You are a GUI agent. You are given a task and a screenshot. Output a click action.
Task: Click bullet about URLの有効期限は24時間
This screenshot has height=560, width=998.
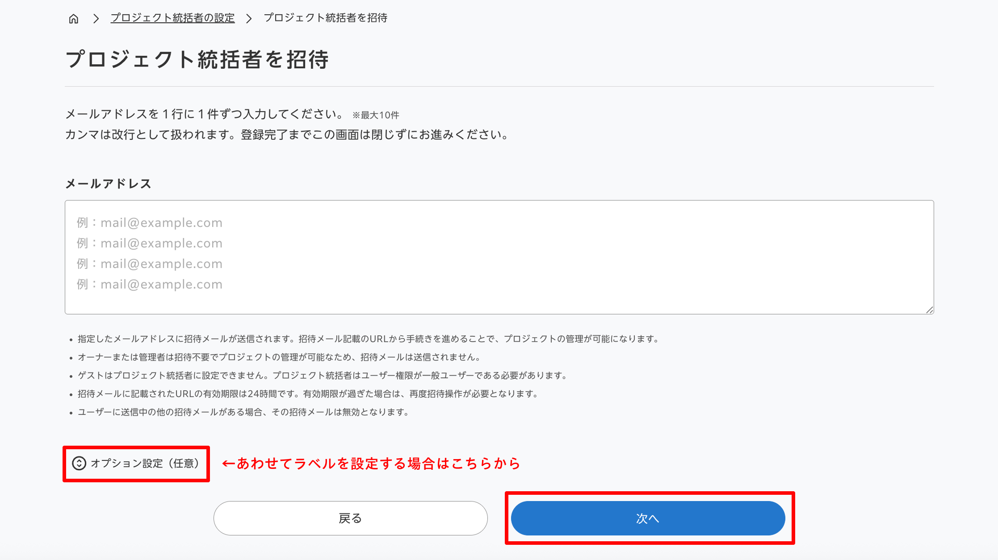point(308,394)
